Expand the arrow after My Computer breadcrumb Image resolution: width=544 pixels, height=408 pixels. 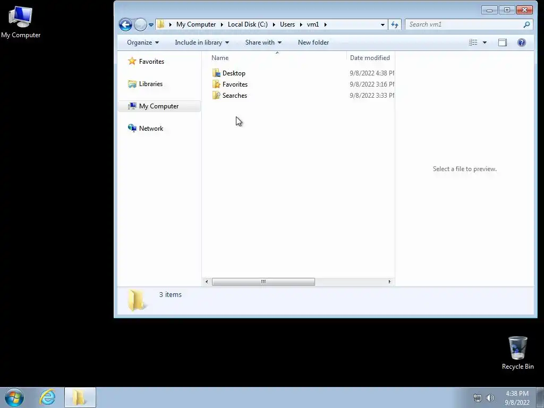tap(222, 24)
